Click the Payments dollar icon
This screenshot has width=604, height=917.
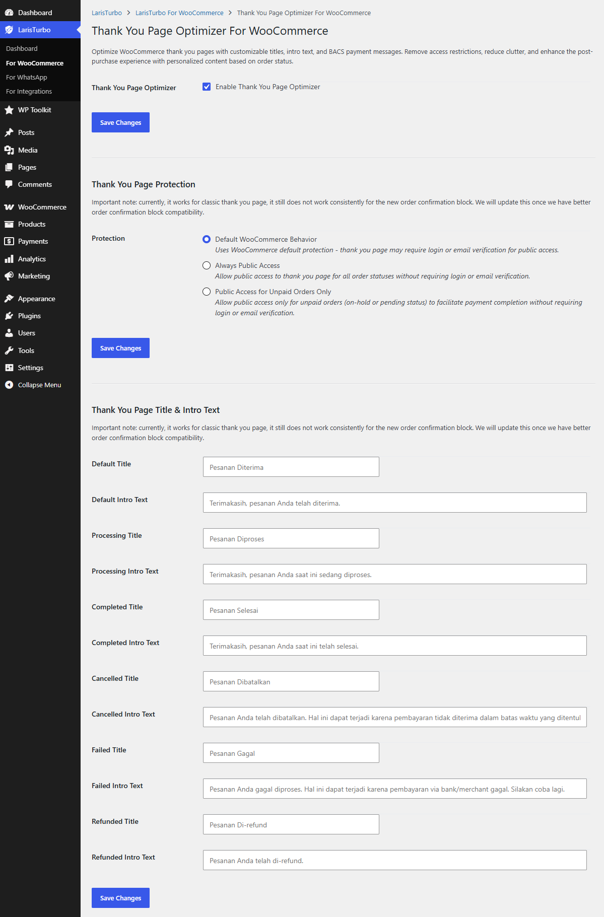click(x=9, y=241)
